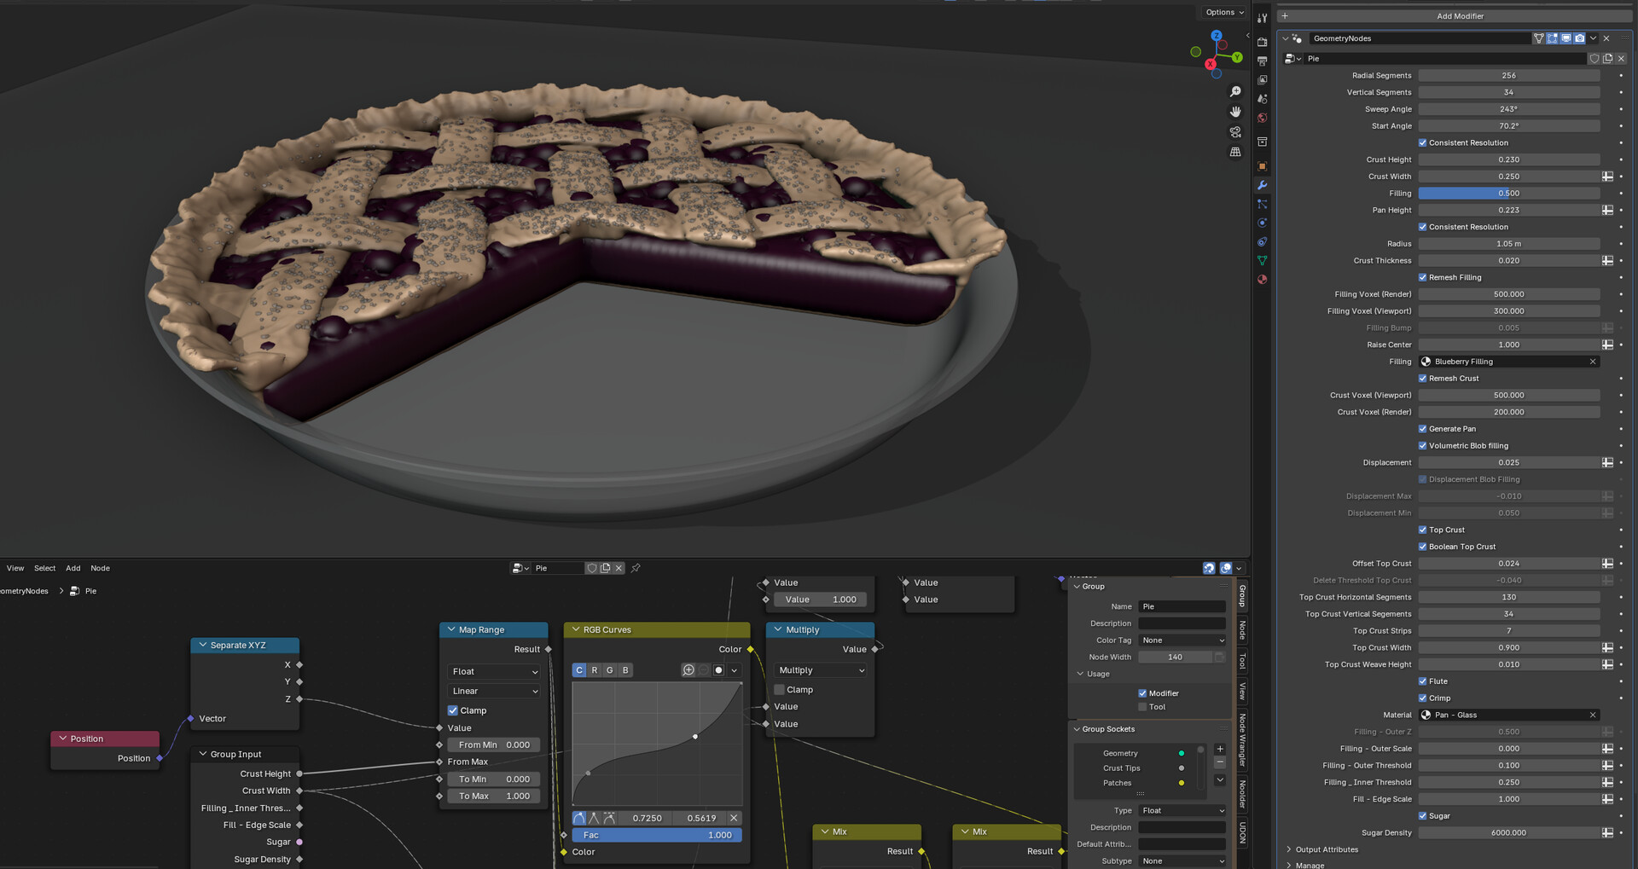Open Linear interpolation dropdown in Map Range

pyautogui.click(x=495, y=692)
